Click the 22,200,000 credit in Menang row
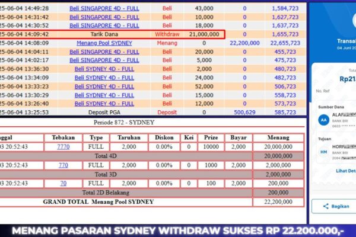Screen dimensions: 356x237 pos(244,43)
